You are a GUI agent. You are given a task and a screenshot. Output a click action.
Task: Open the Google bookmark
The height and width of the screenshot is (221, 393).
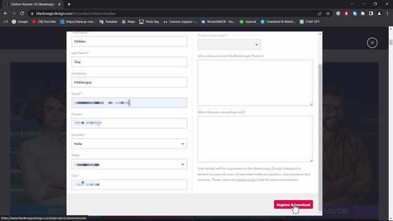pyautogui.click(x=20, y=22)
